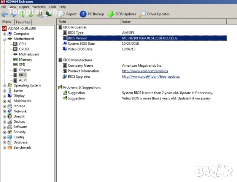Click the Field column header
The height and width of the screenshot is (182, 237).
coord(88,22)
